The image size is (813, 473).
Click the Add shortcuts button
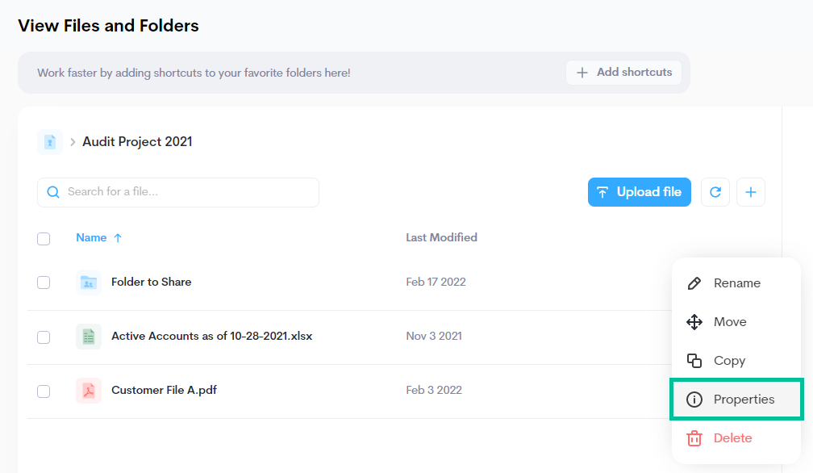coord(623,72)
